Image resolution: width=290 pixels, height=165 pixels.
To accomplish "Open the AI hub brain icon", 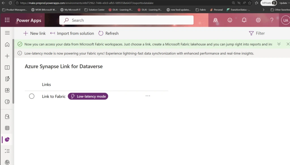I will 7,102.
